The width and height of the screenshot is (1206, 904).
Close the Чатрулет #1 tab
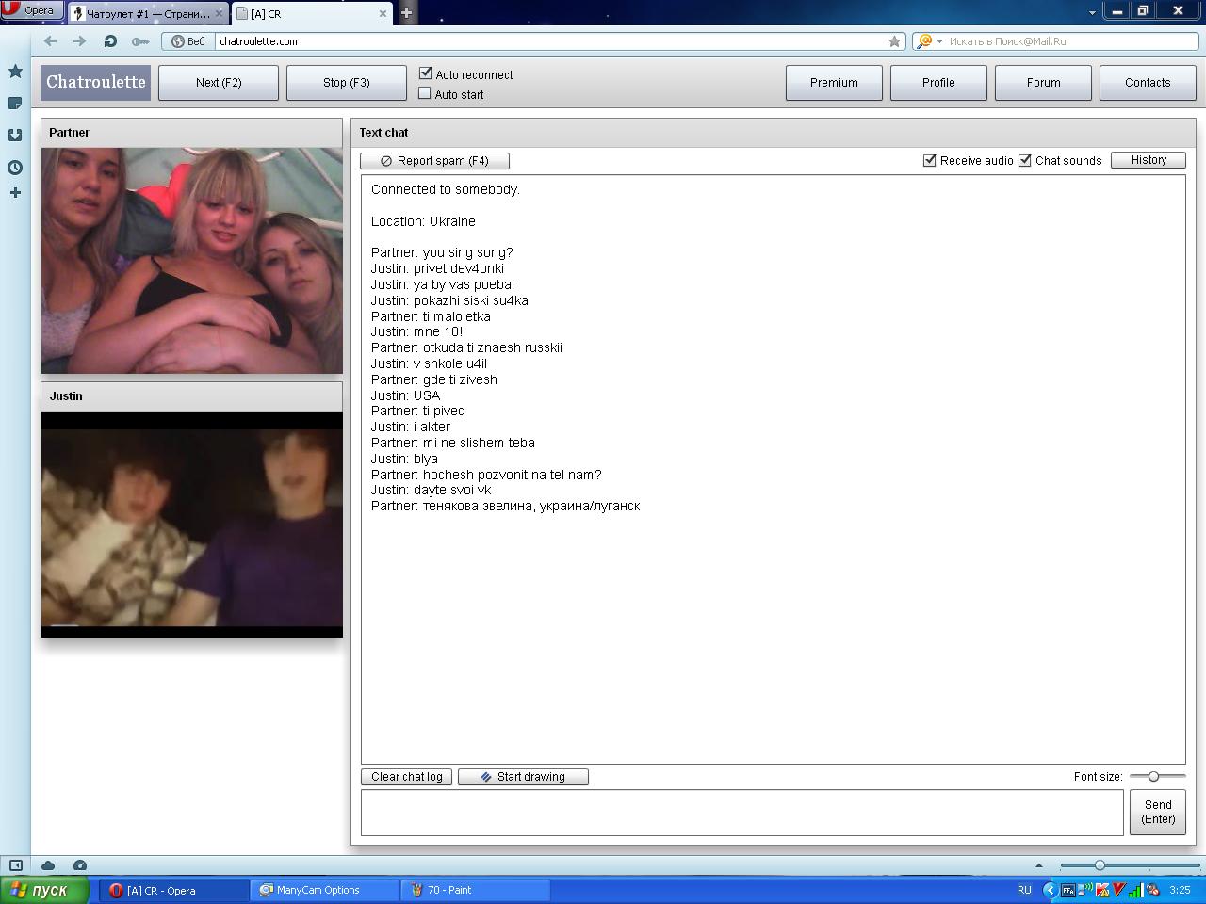[x=220, y=13]
